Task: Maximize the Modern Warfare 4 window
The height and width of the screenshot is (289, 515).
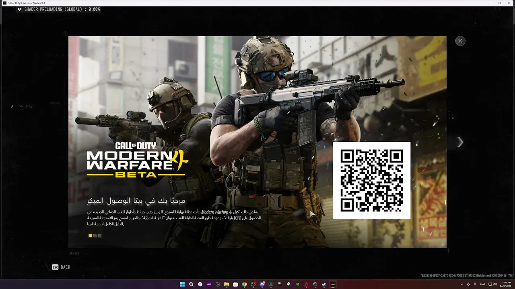Action: [500, 3]
